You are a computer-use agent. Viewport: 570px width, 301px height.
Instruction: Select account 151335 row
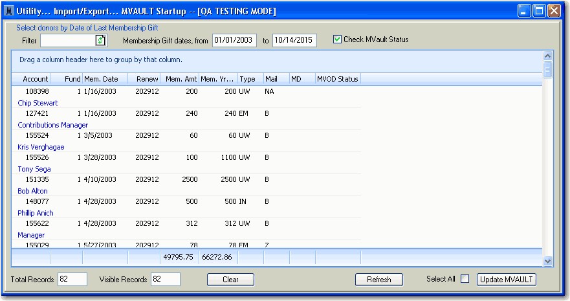(186, 179)
